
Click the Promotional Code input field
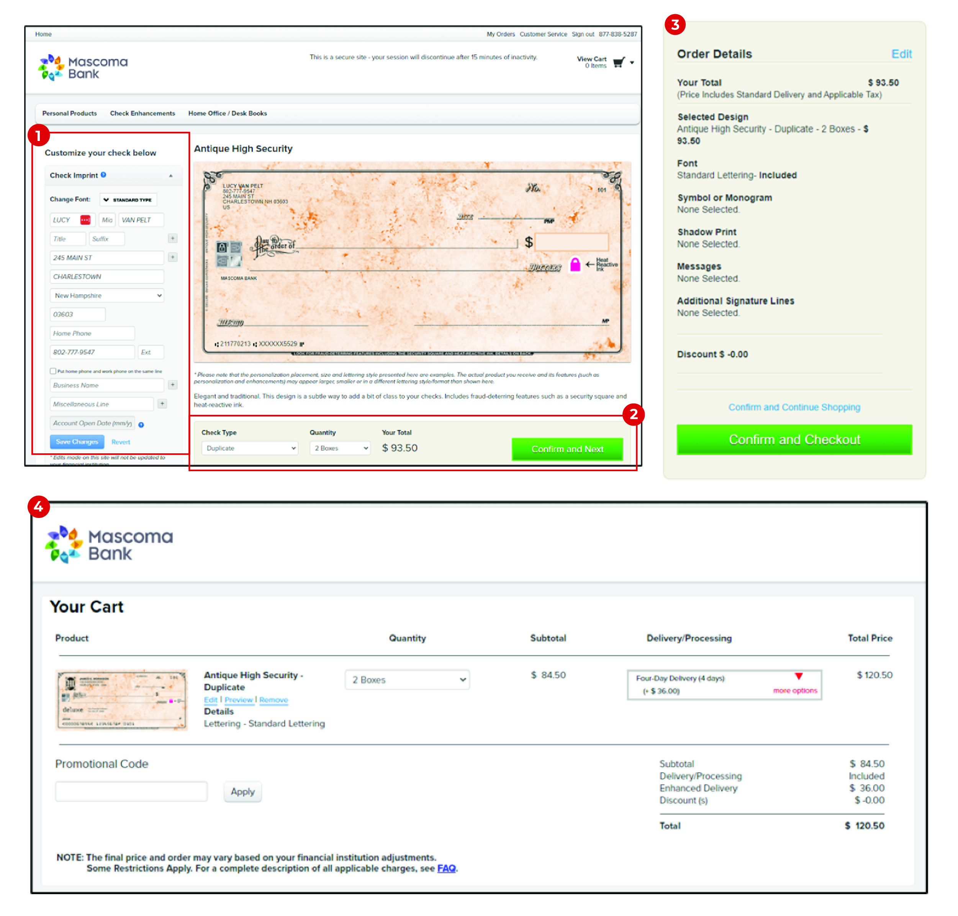click(131, 791)
